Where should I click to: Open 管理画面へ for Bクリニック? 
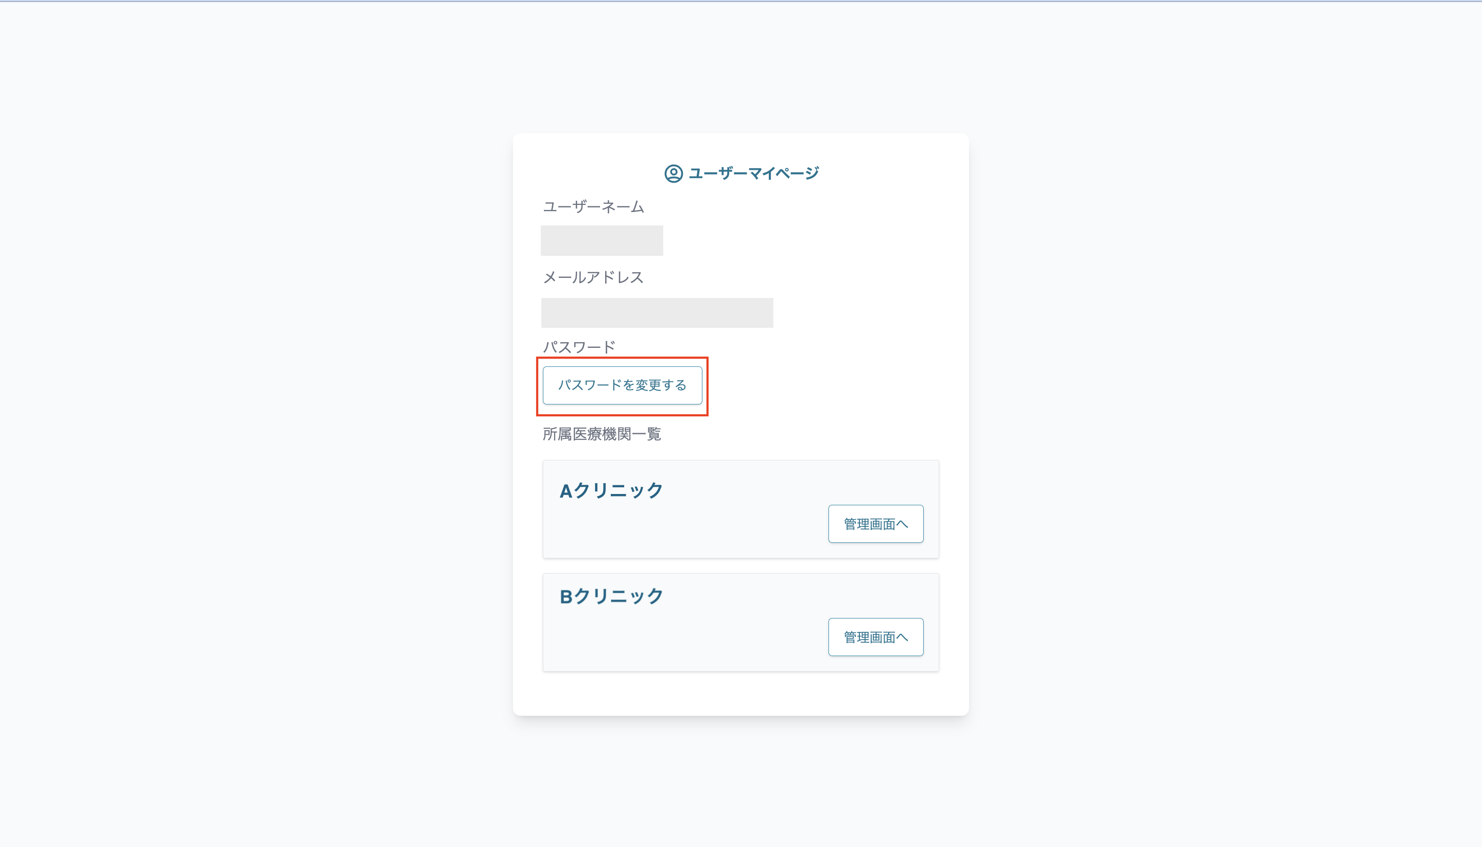(x=875, y=637)
